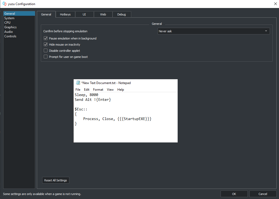Open the Notepad Format menu
The image size is (279, 199).
[98, 90]
